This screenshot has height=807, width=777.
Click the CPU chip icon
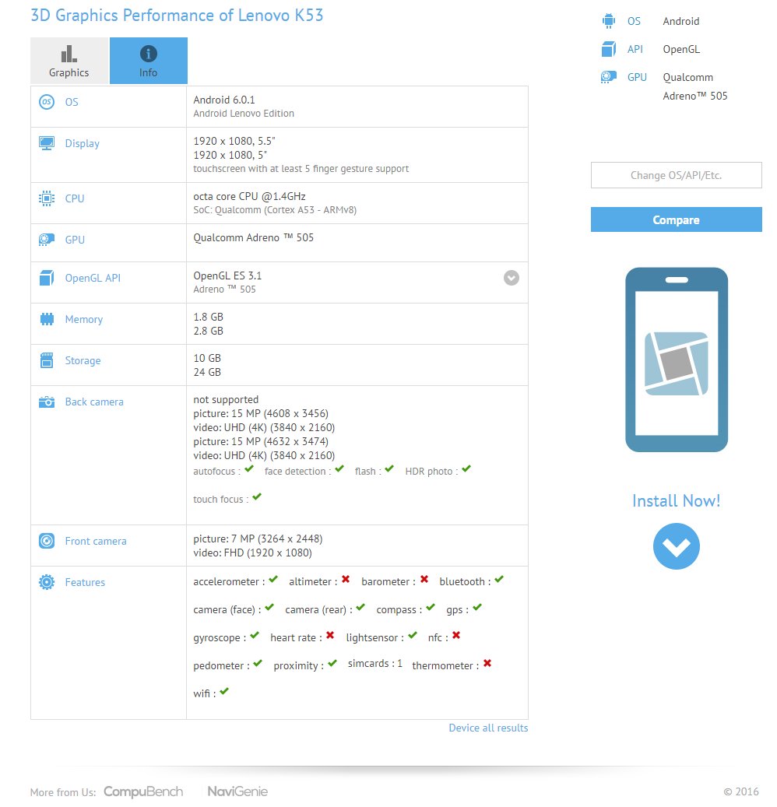[x=47, y=198]
